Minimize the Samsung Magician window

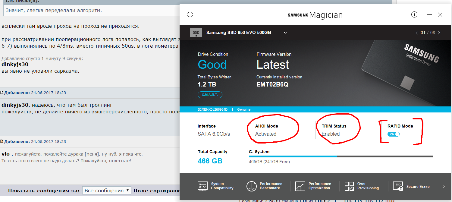(430, 14)
